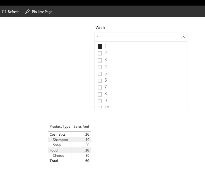The image size is (205, 170).
Task: Select the Food row label
Action: [x=53, y=150]
